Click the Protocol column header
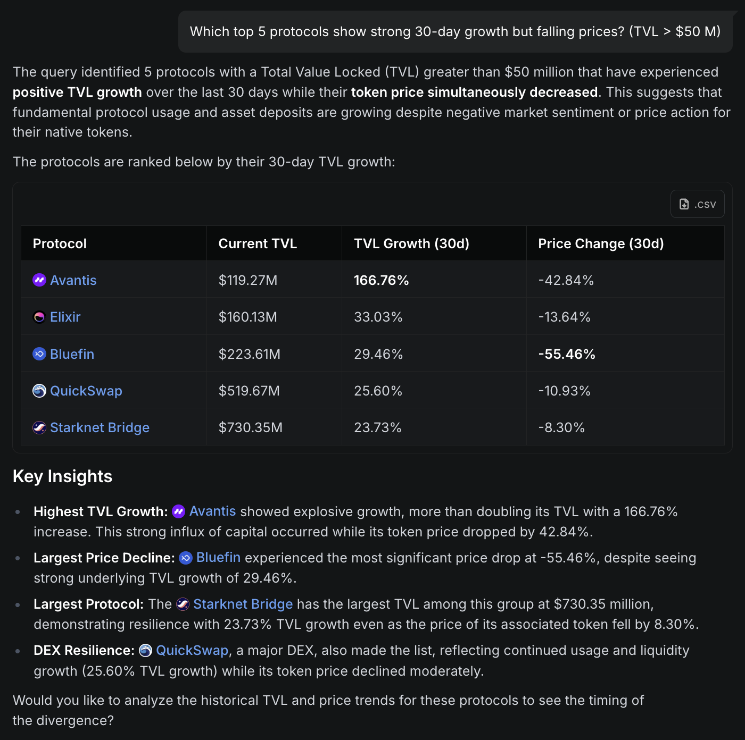Image resolution: width=745 pixels, height=740 pixels. point(60,243)
